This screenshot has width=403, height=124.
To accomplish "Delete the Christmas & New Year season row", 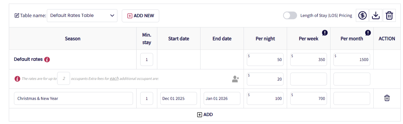I will (387, 98).
